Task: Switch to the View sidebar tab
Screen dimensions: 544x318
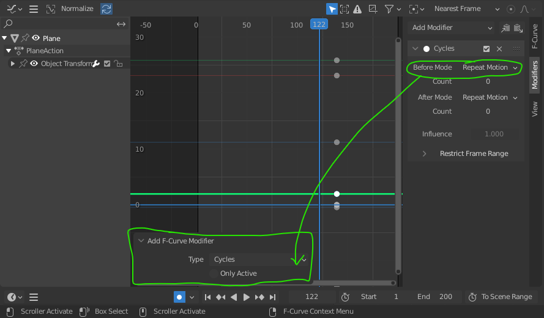Action: click(x=535, y=109)
